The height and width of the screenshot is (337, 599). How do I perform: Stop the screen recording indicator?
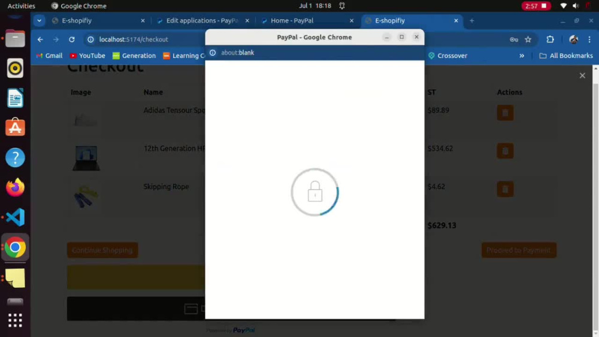536,6
